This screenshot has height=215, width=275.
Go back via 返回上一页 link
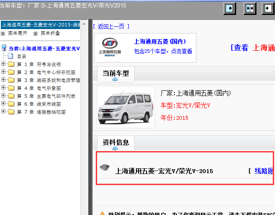click(111, 26)
